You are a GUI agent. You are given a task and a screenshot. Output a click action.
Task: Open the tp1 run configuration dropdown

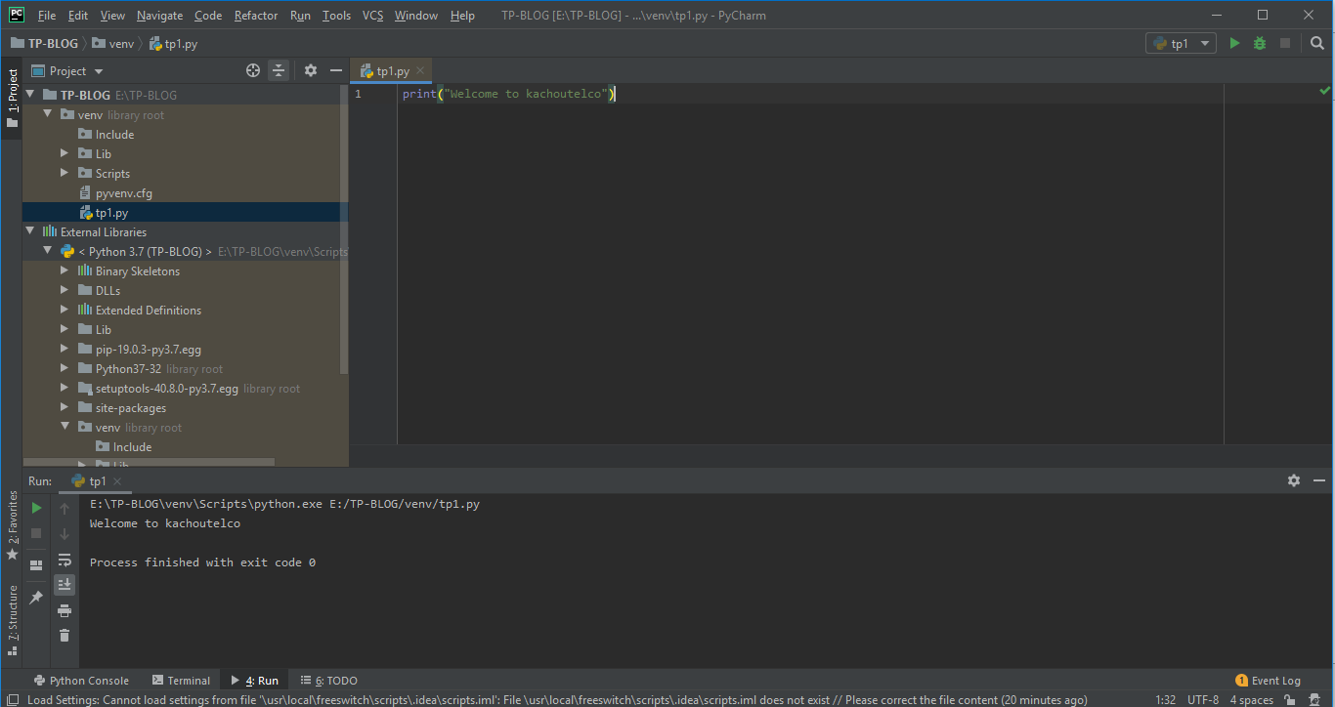pos(1181,43)
